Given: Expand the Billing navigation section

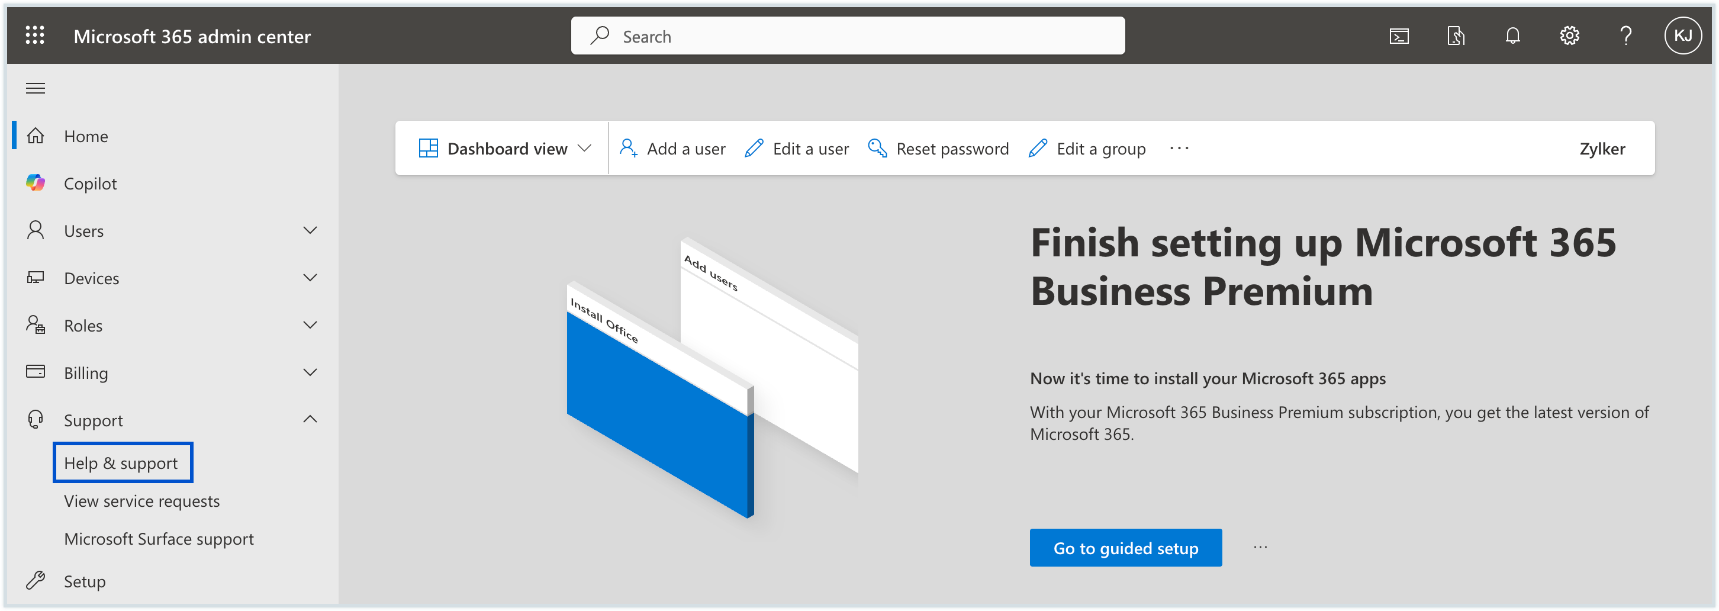Looking at the screenshot, I should tap(310, 372).
